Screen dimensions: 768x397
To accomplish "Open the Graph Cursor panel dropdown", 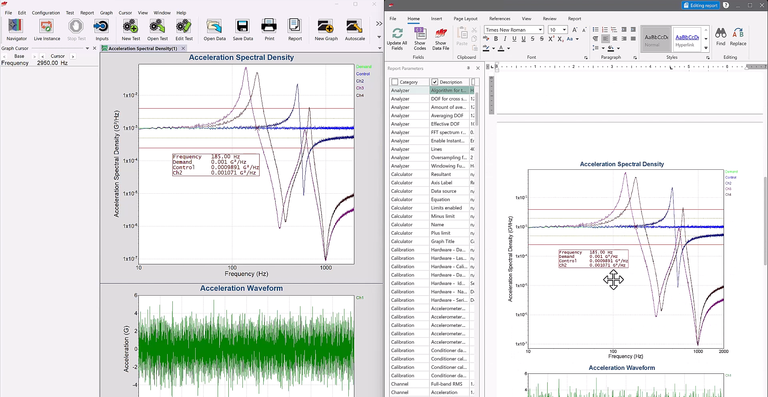I will tap(87, 48).
